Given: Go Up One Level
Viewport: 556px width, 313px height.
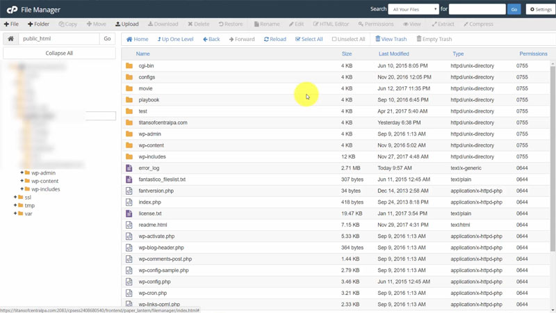Looking at the screenshot, I should pyautogui.click(x=176, y=39).
